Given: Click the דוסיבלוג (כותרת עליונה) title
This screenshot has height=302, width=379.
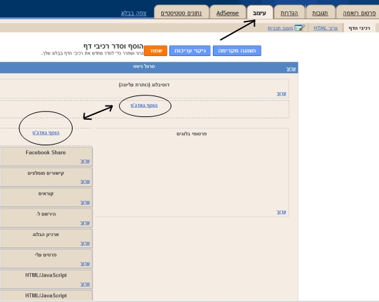Looking at the screenshot, I should (144, 85).
